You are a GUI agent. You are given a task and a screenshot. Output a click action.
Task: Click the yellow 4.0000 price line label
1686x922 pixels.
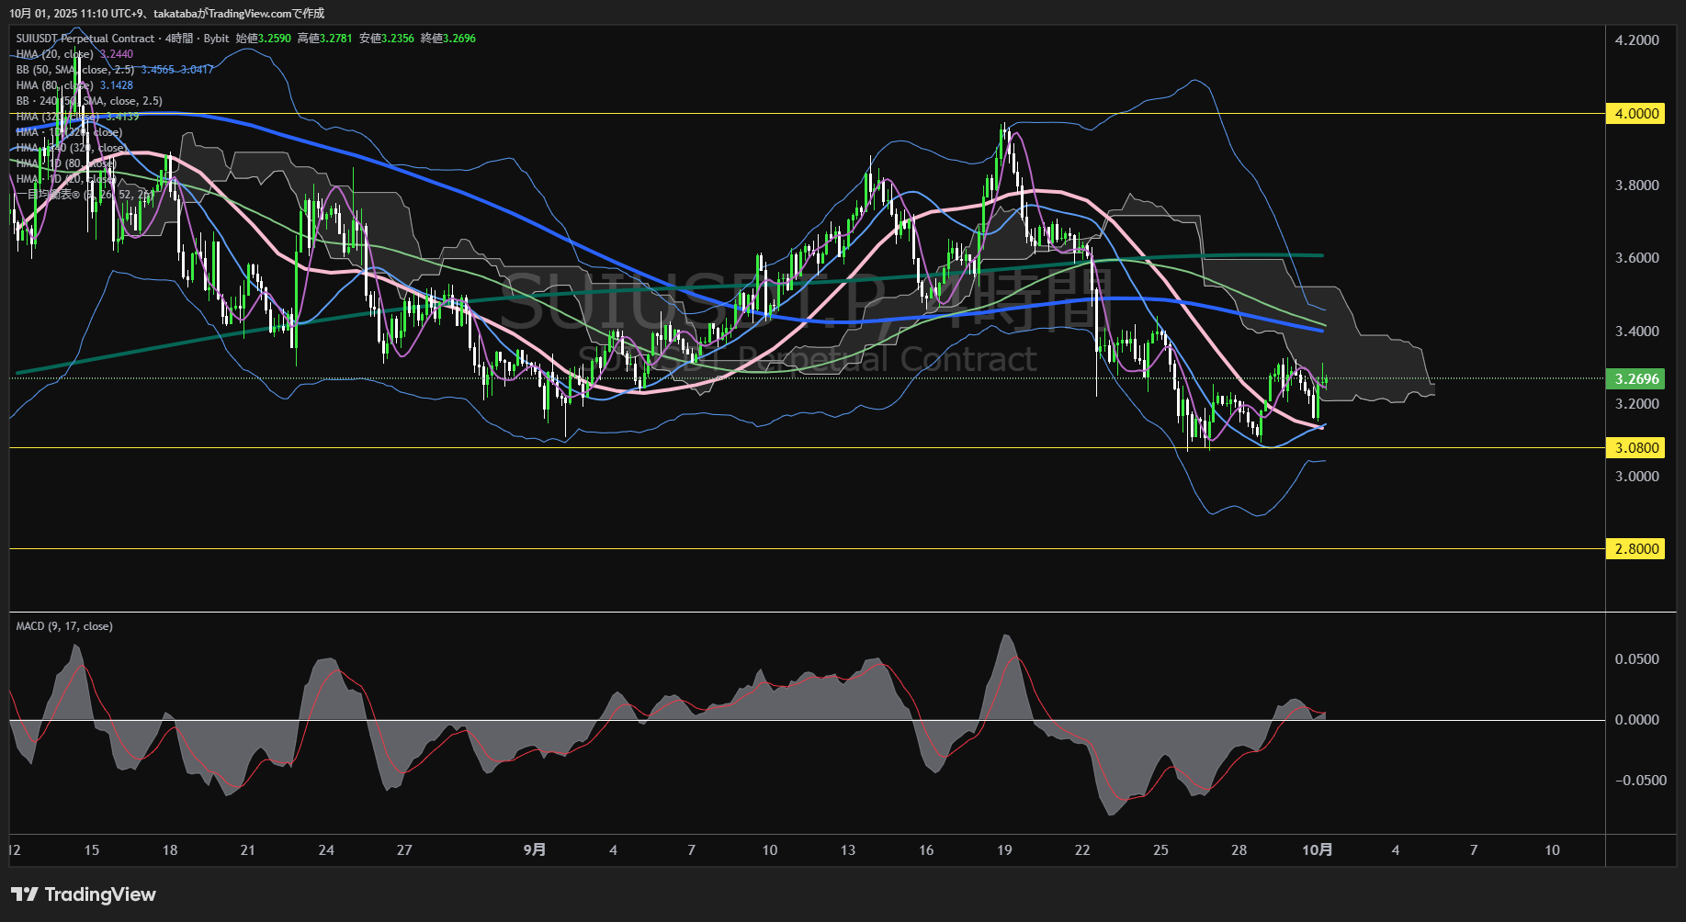[x=1635, y=114]
